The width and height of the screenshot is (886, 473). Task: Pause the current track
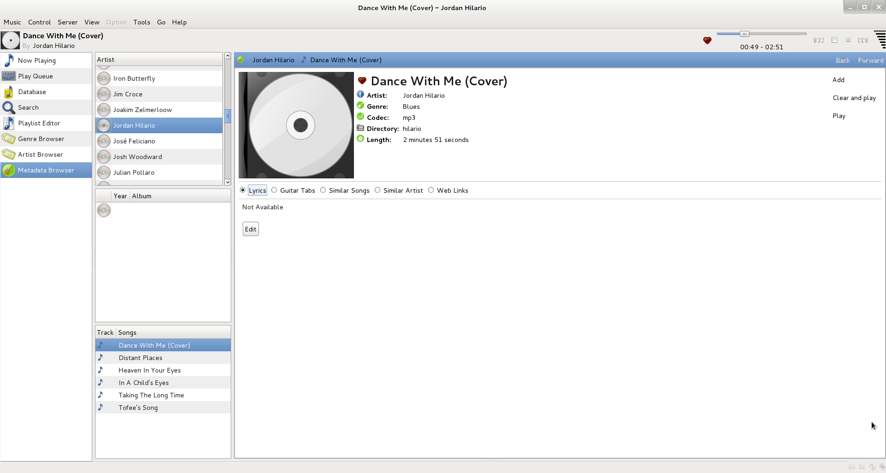coord(849,40)
